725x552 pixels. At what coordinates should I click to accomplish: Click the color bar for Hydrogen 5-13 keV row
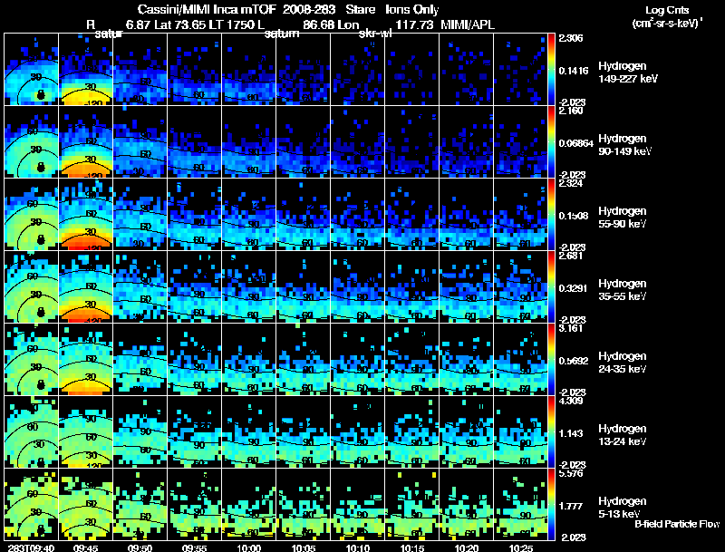(551, 504)
